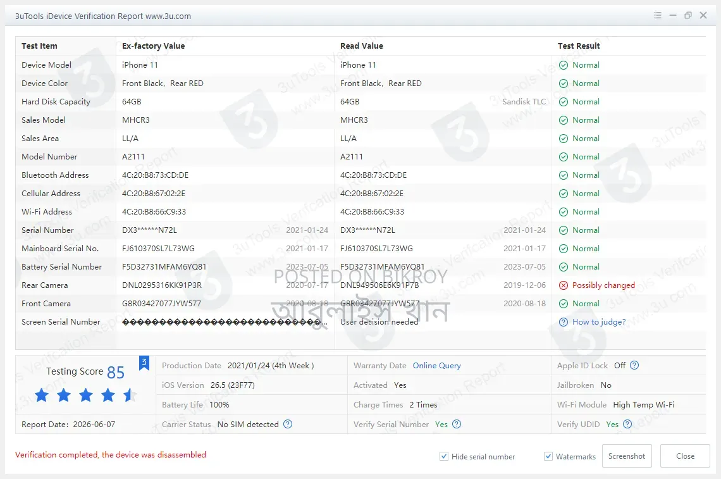Click ex-factory value DNL0295316KK91P3R
721x479 pixels.
[x=162, y=285]
